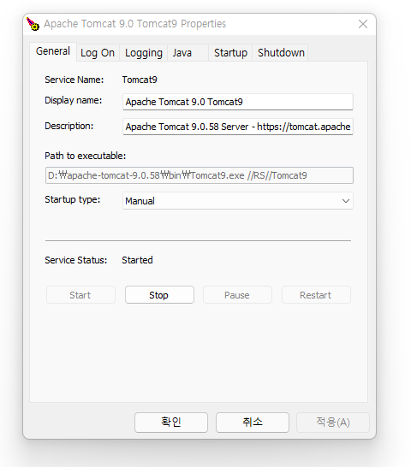
Task: Confirm with the 확인 button
Action: click(x=171, y=423)
